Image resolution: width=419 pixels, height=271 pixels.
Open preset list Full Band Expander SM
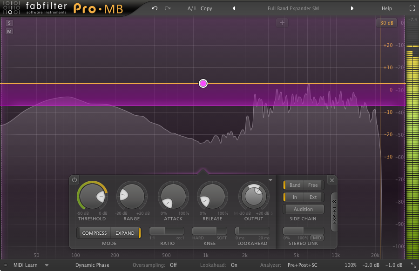pyautogui.click(x=293, y=8)
